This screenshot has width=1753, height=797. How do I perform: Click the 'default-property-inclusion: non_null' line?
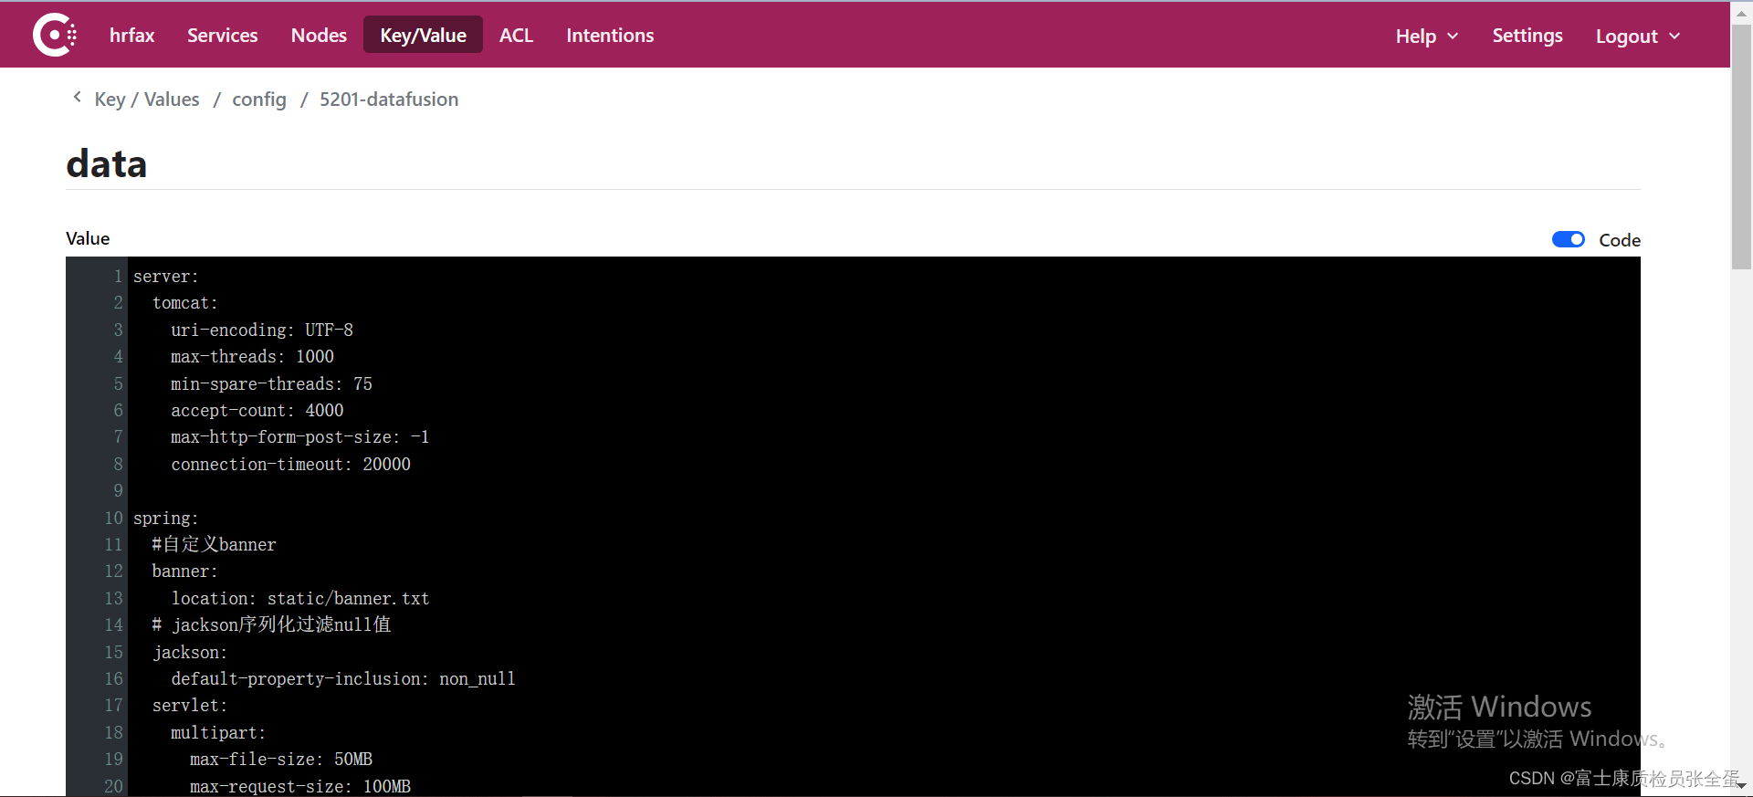tap(343, 679)
